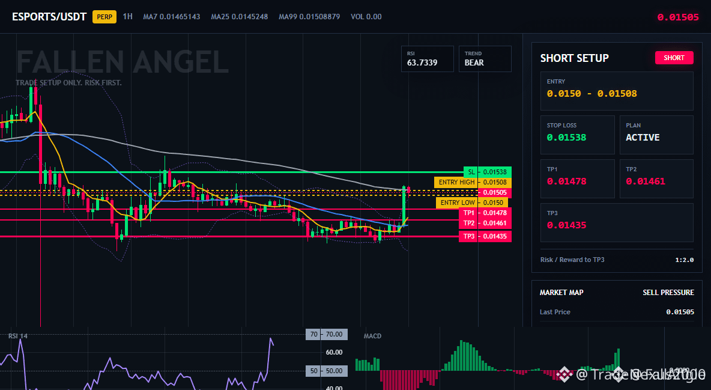The image size is (711, 390).
Task: Click the ENTRY LOW 0.0150 chart label
Action: tap(471, 203)
